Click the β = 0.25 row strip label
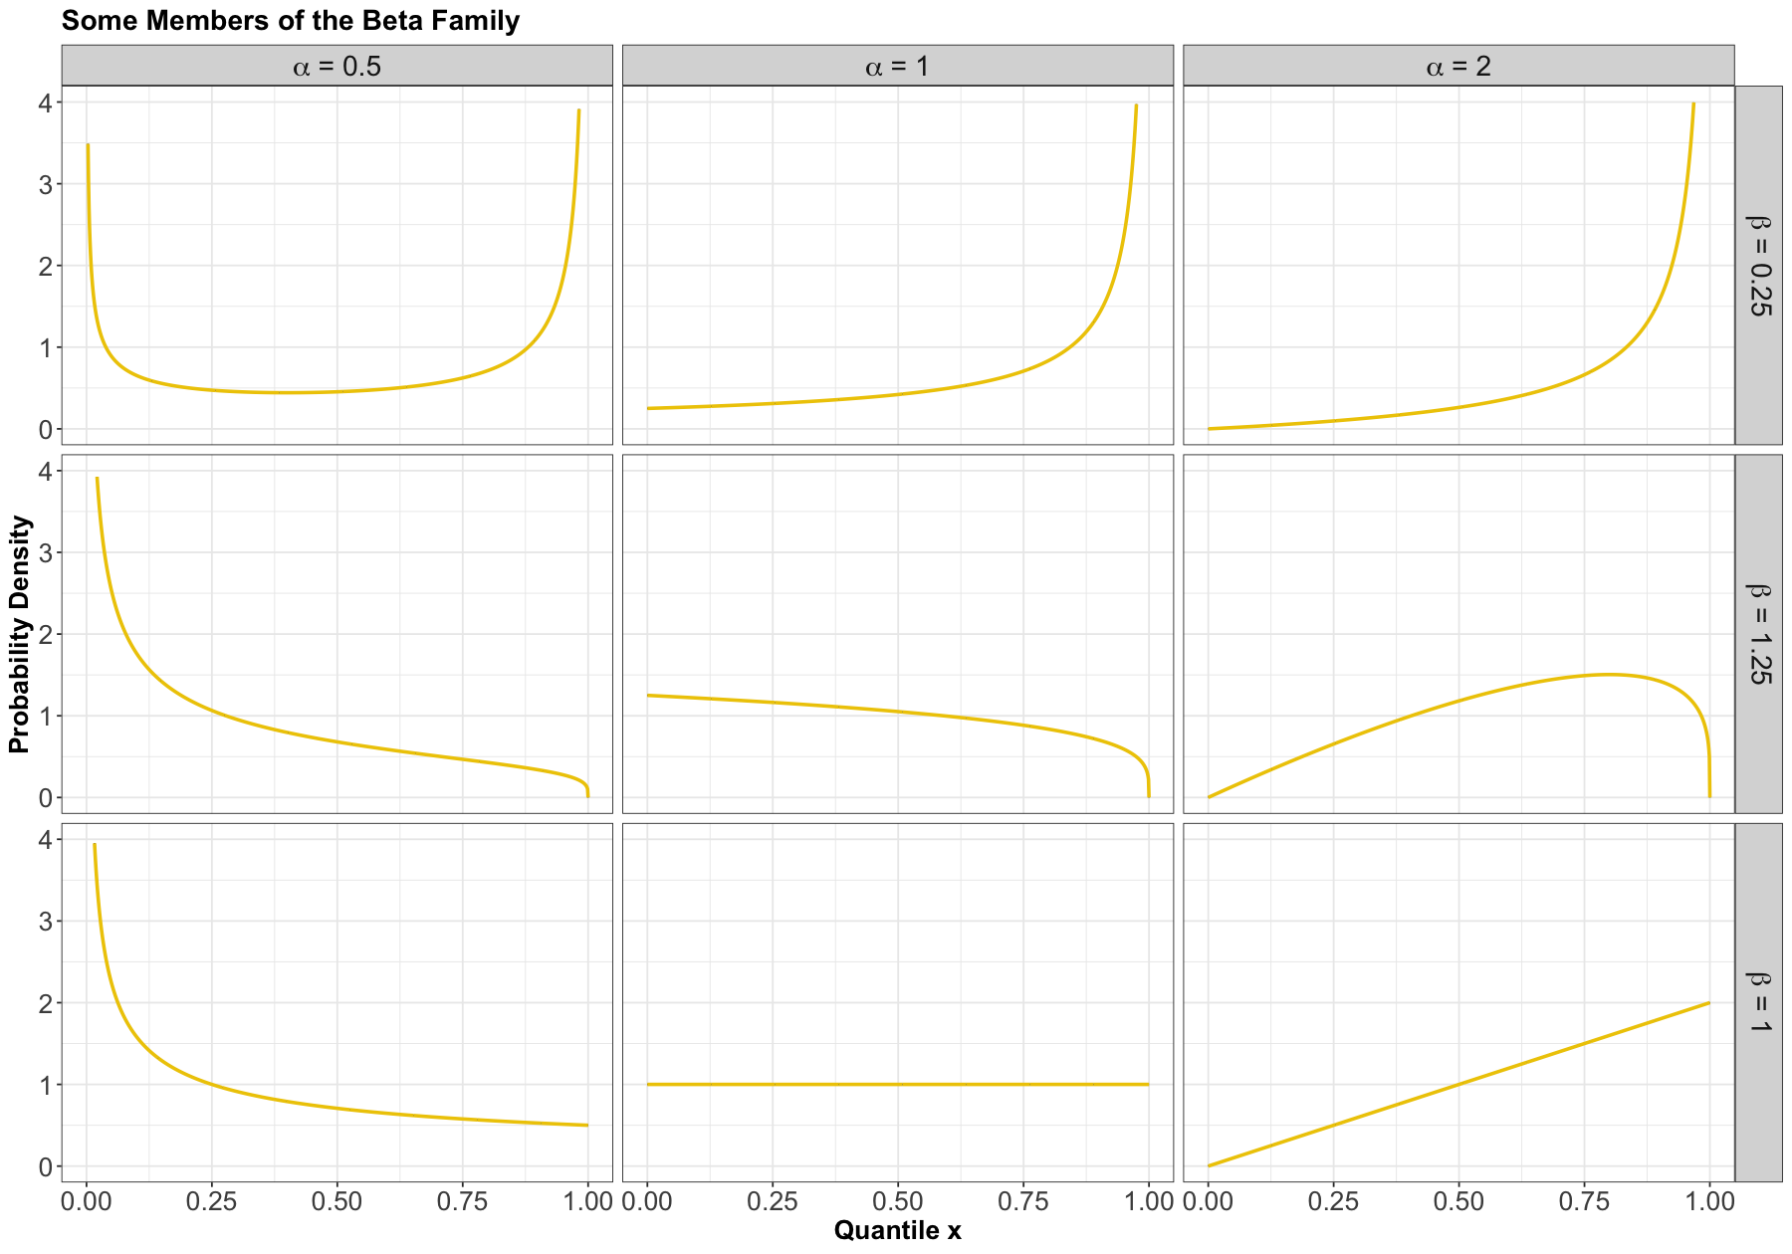This screenshot has width=1792, height=1254. pos(1758,265)
